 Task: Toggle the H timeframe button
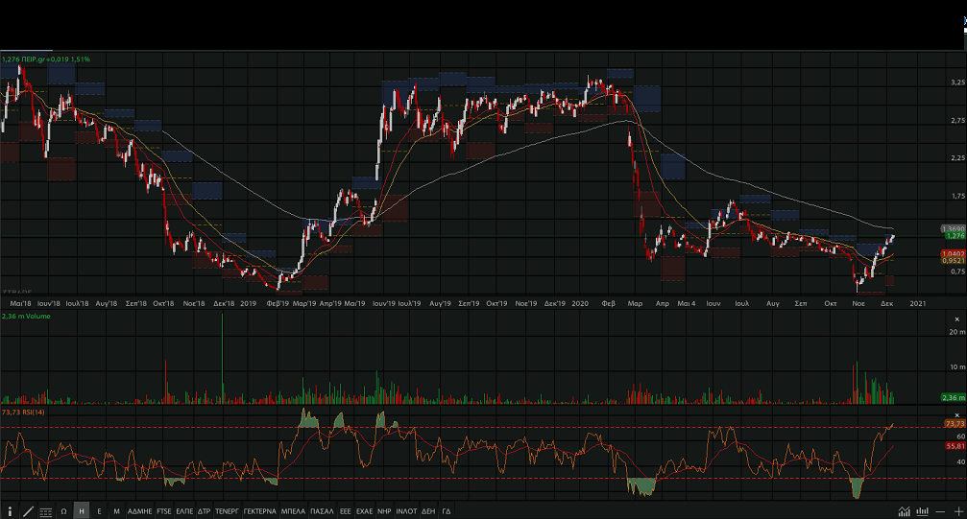[x=82, y=511]
